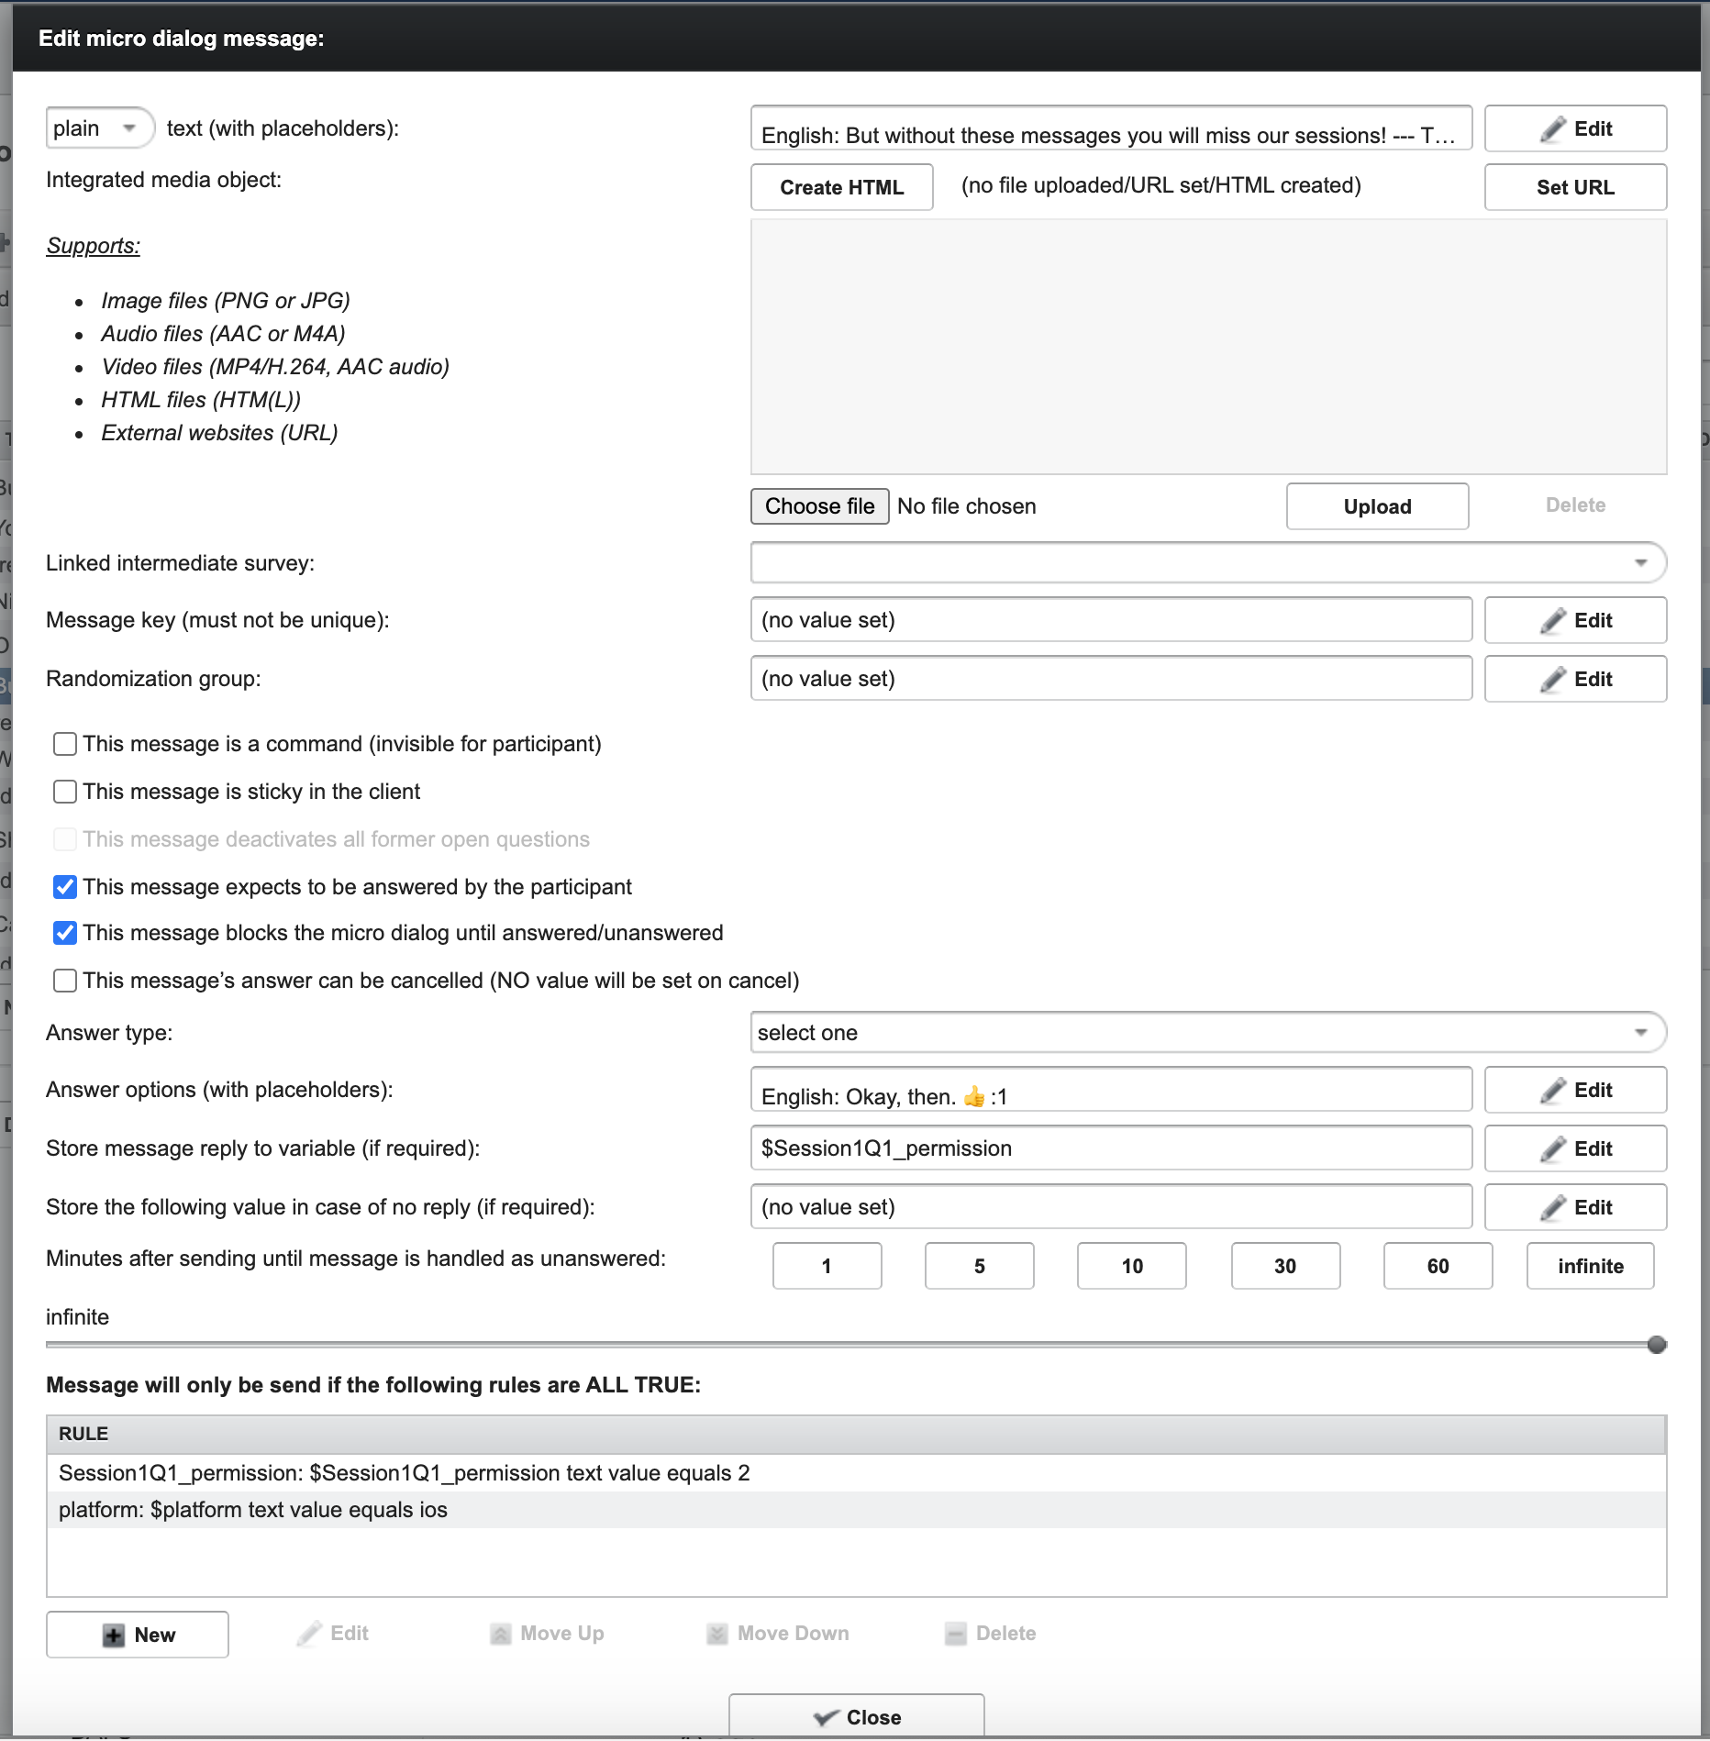Click pencil Edit icon for no-reply value
The height and width of the screenshot is (1741, 1710).
pyautogui.click(x=1552, y=1208)
